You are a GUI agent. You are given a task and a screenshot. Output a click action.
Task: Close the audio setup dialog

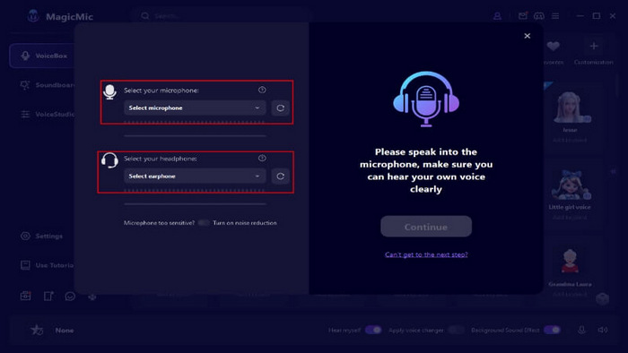528,36
